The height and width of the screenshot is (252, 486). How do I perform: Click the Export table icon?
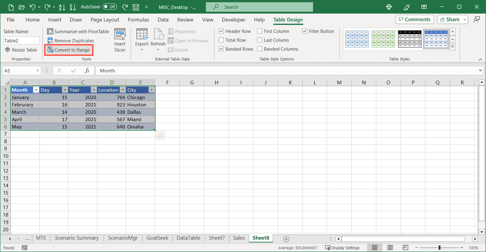[141, 35]
